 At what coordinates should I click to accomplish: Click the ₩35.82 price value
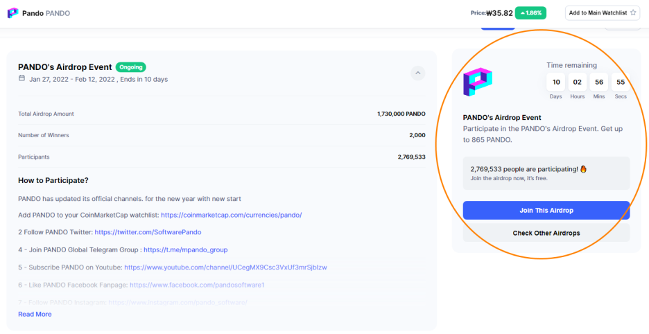tap(500, 13)
